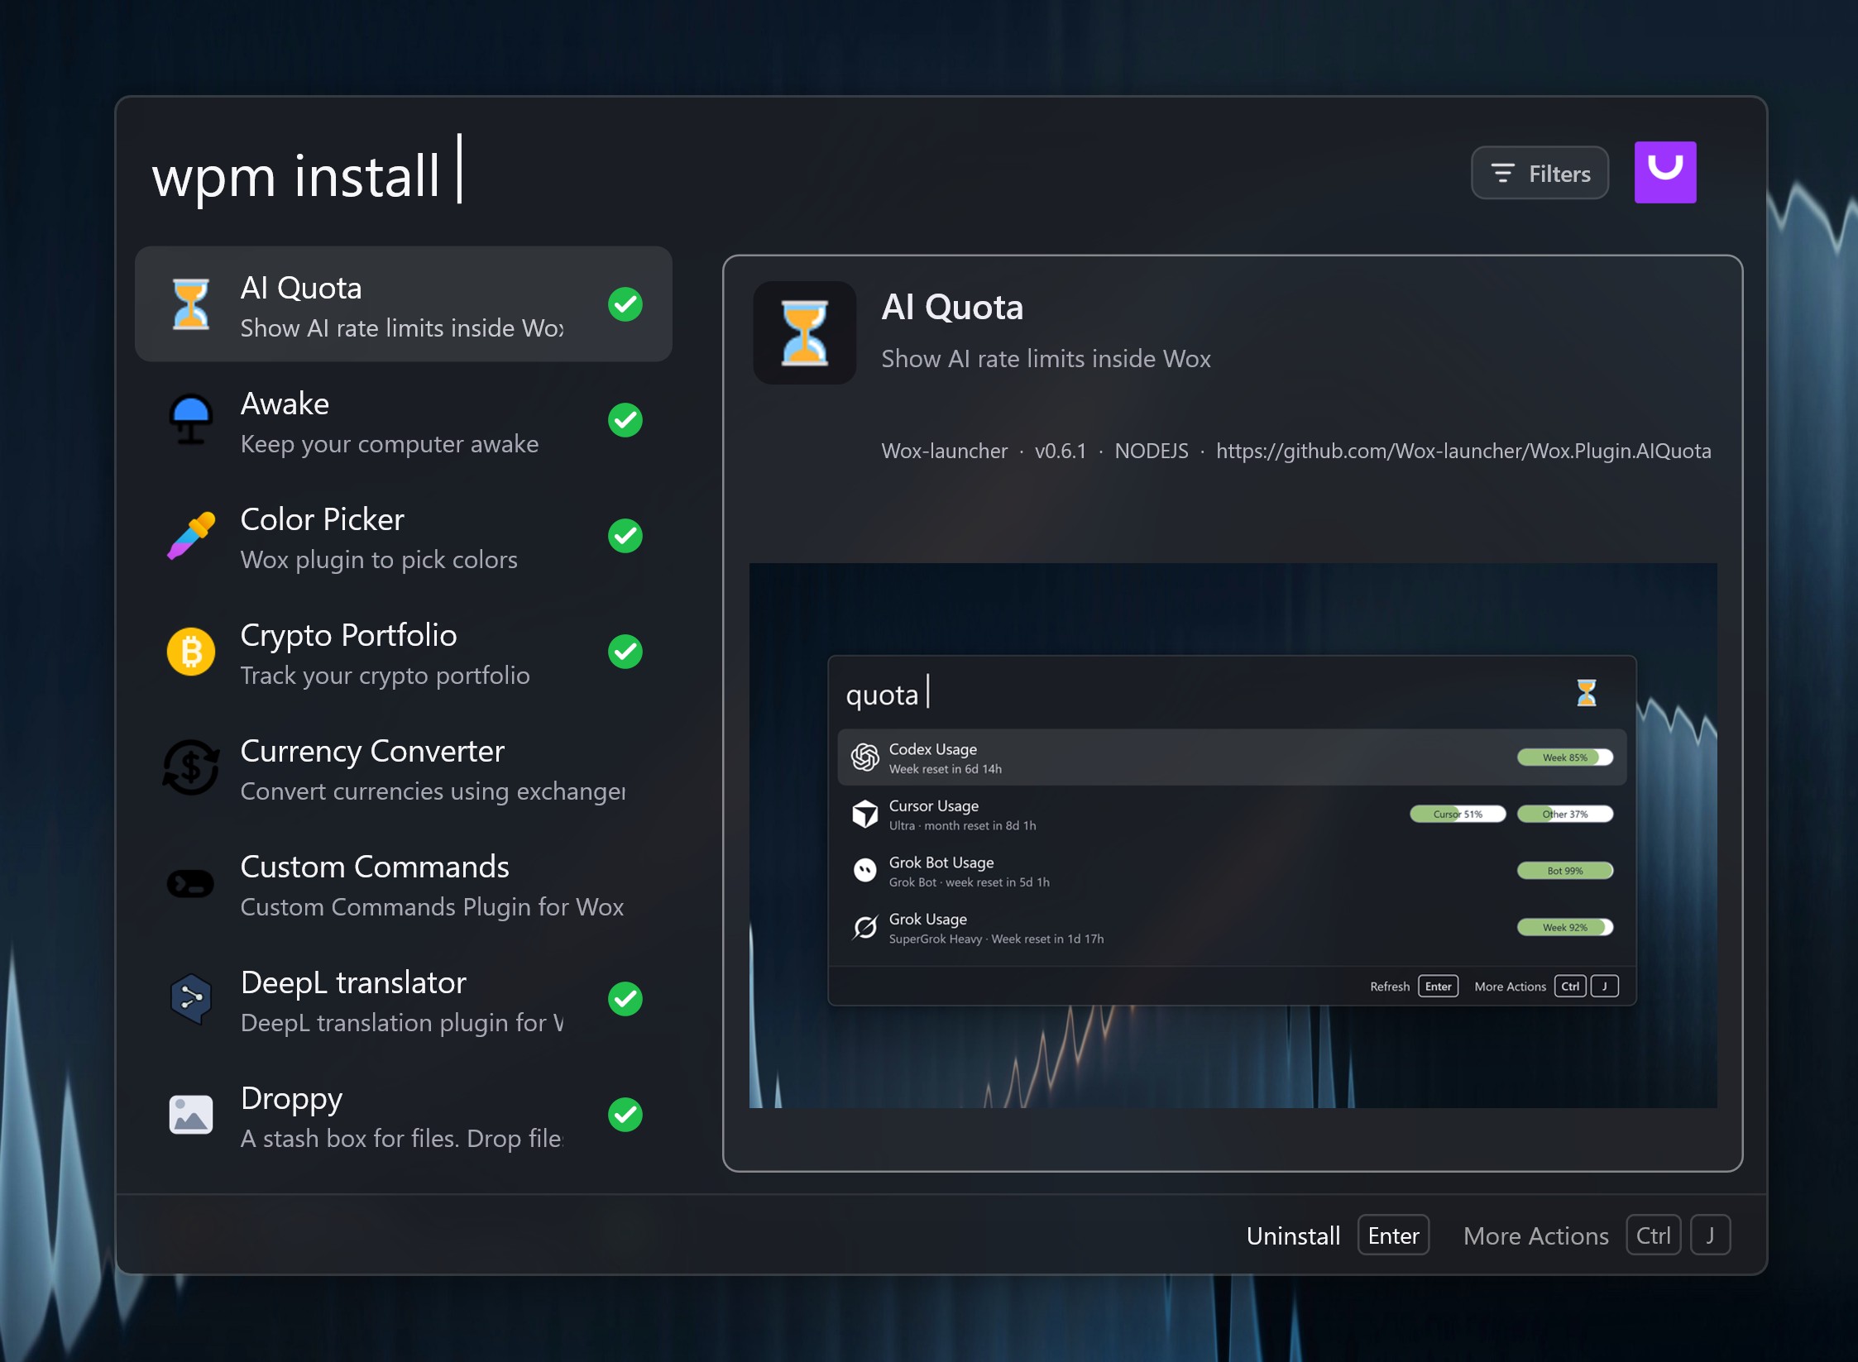Click the Uninstall action label
The height and width of the screenshot is (1362, 1858).
coord(1293,1235)
